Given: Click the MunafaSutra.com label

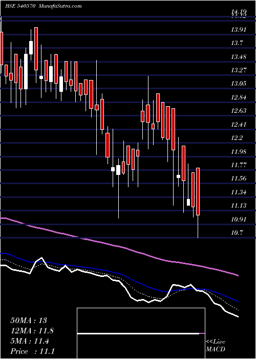Looking at the screenshot, I should pyautogui.click(x=60, y=6).
